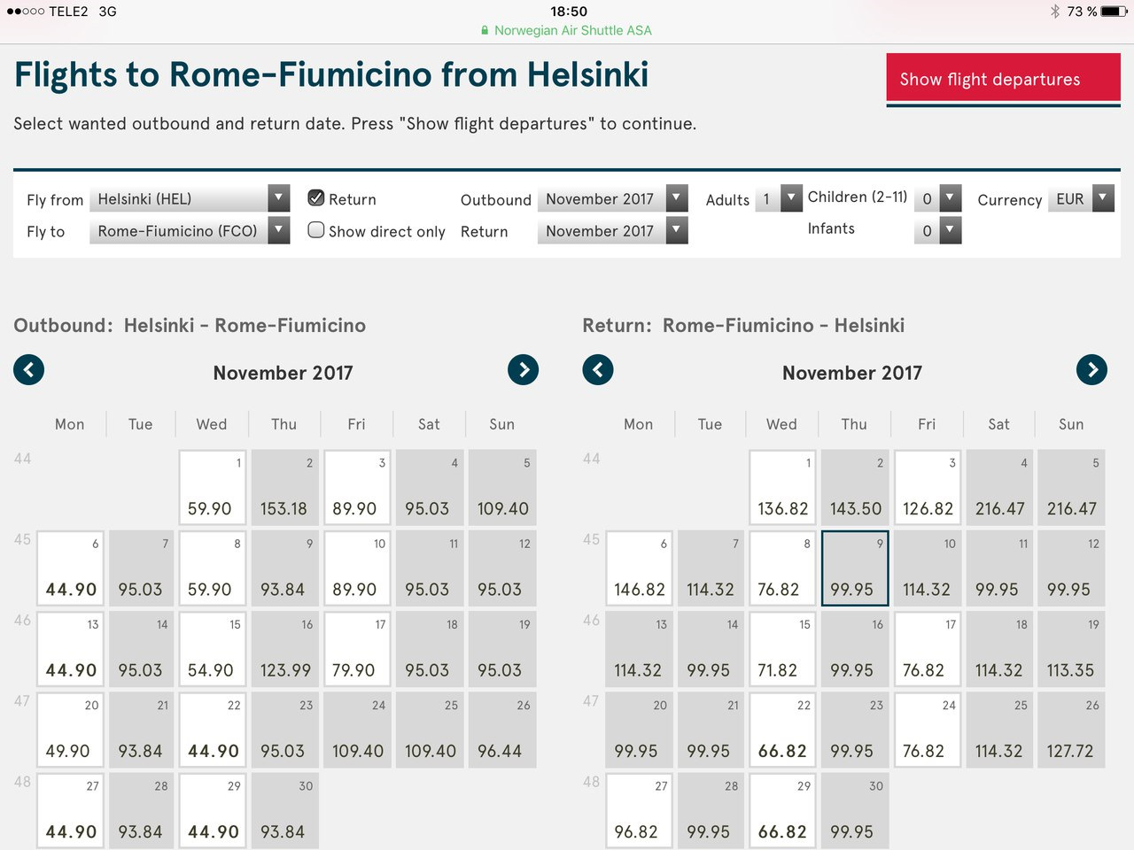Select outbound 9 November at 93.84
1134x850 pixels.
tap(284, 568)
